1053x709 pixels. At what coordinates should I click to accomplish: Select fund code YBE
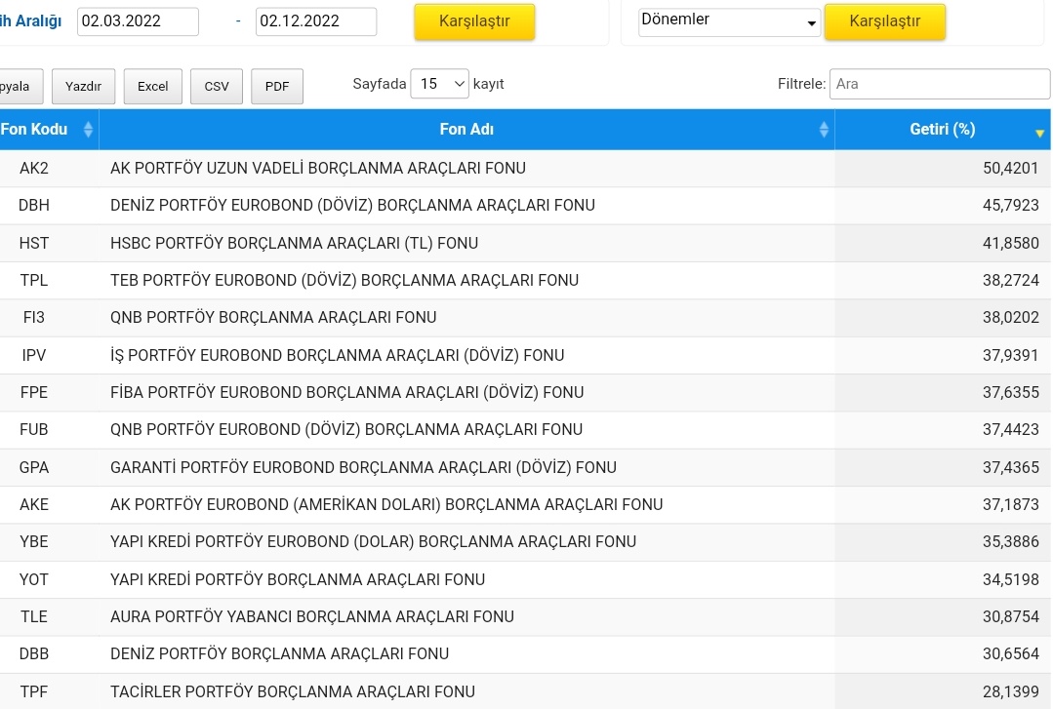33,542
